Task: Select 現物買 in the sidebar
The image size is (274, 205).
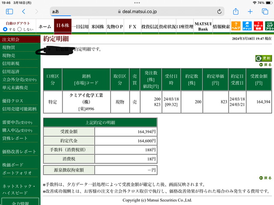Action: click(x=9, y=47)
